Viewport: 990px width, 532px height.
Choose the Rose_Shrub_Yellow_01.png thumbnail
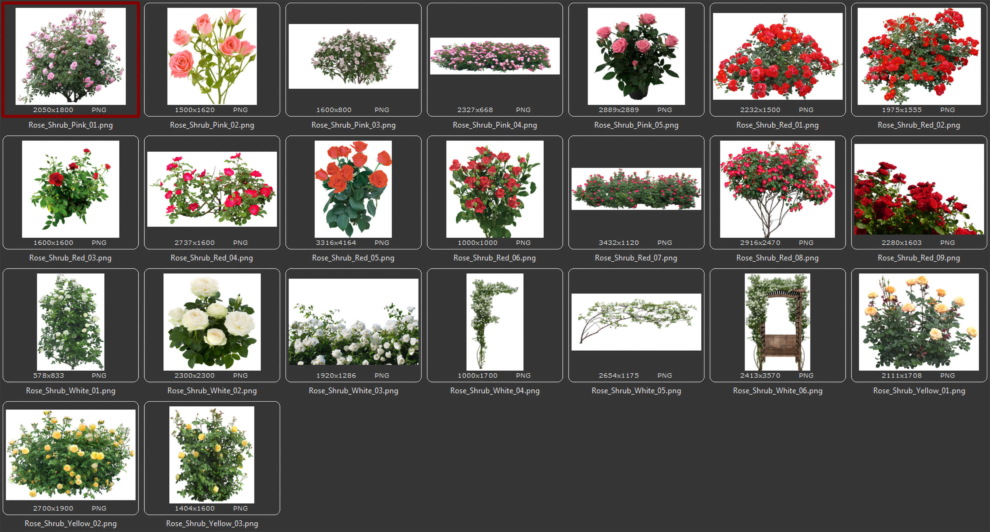(919, 322)
